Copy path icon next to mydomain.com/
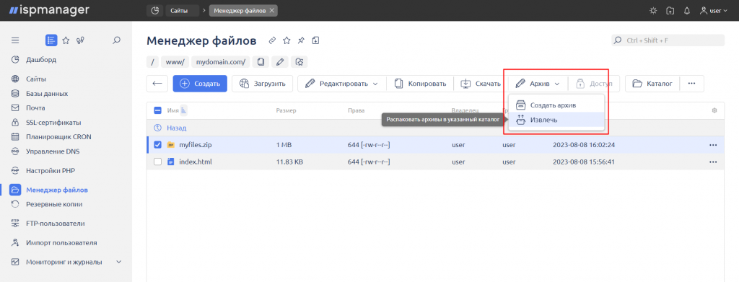Screen dimensions: 739x282 (261, 62)
